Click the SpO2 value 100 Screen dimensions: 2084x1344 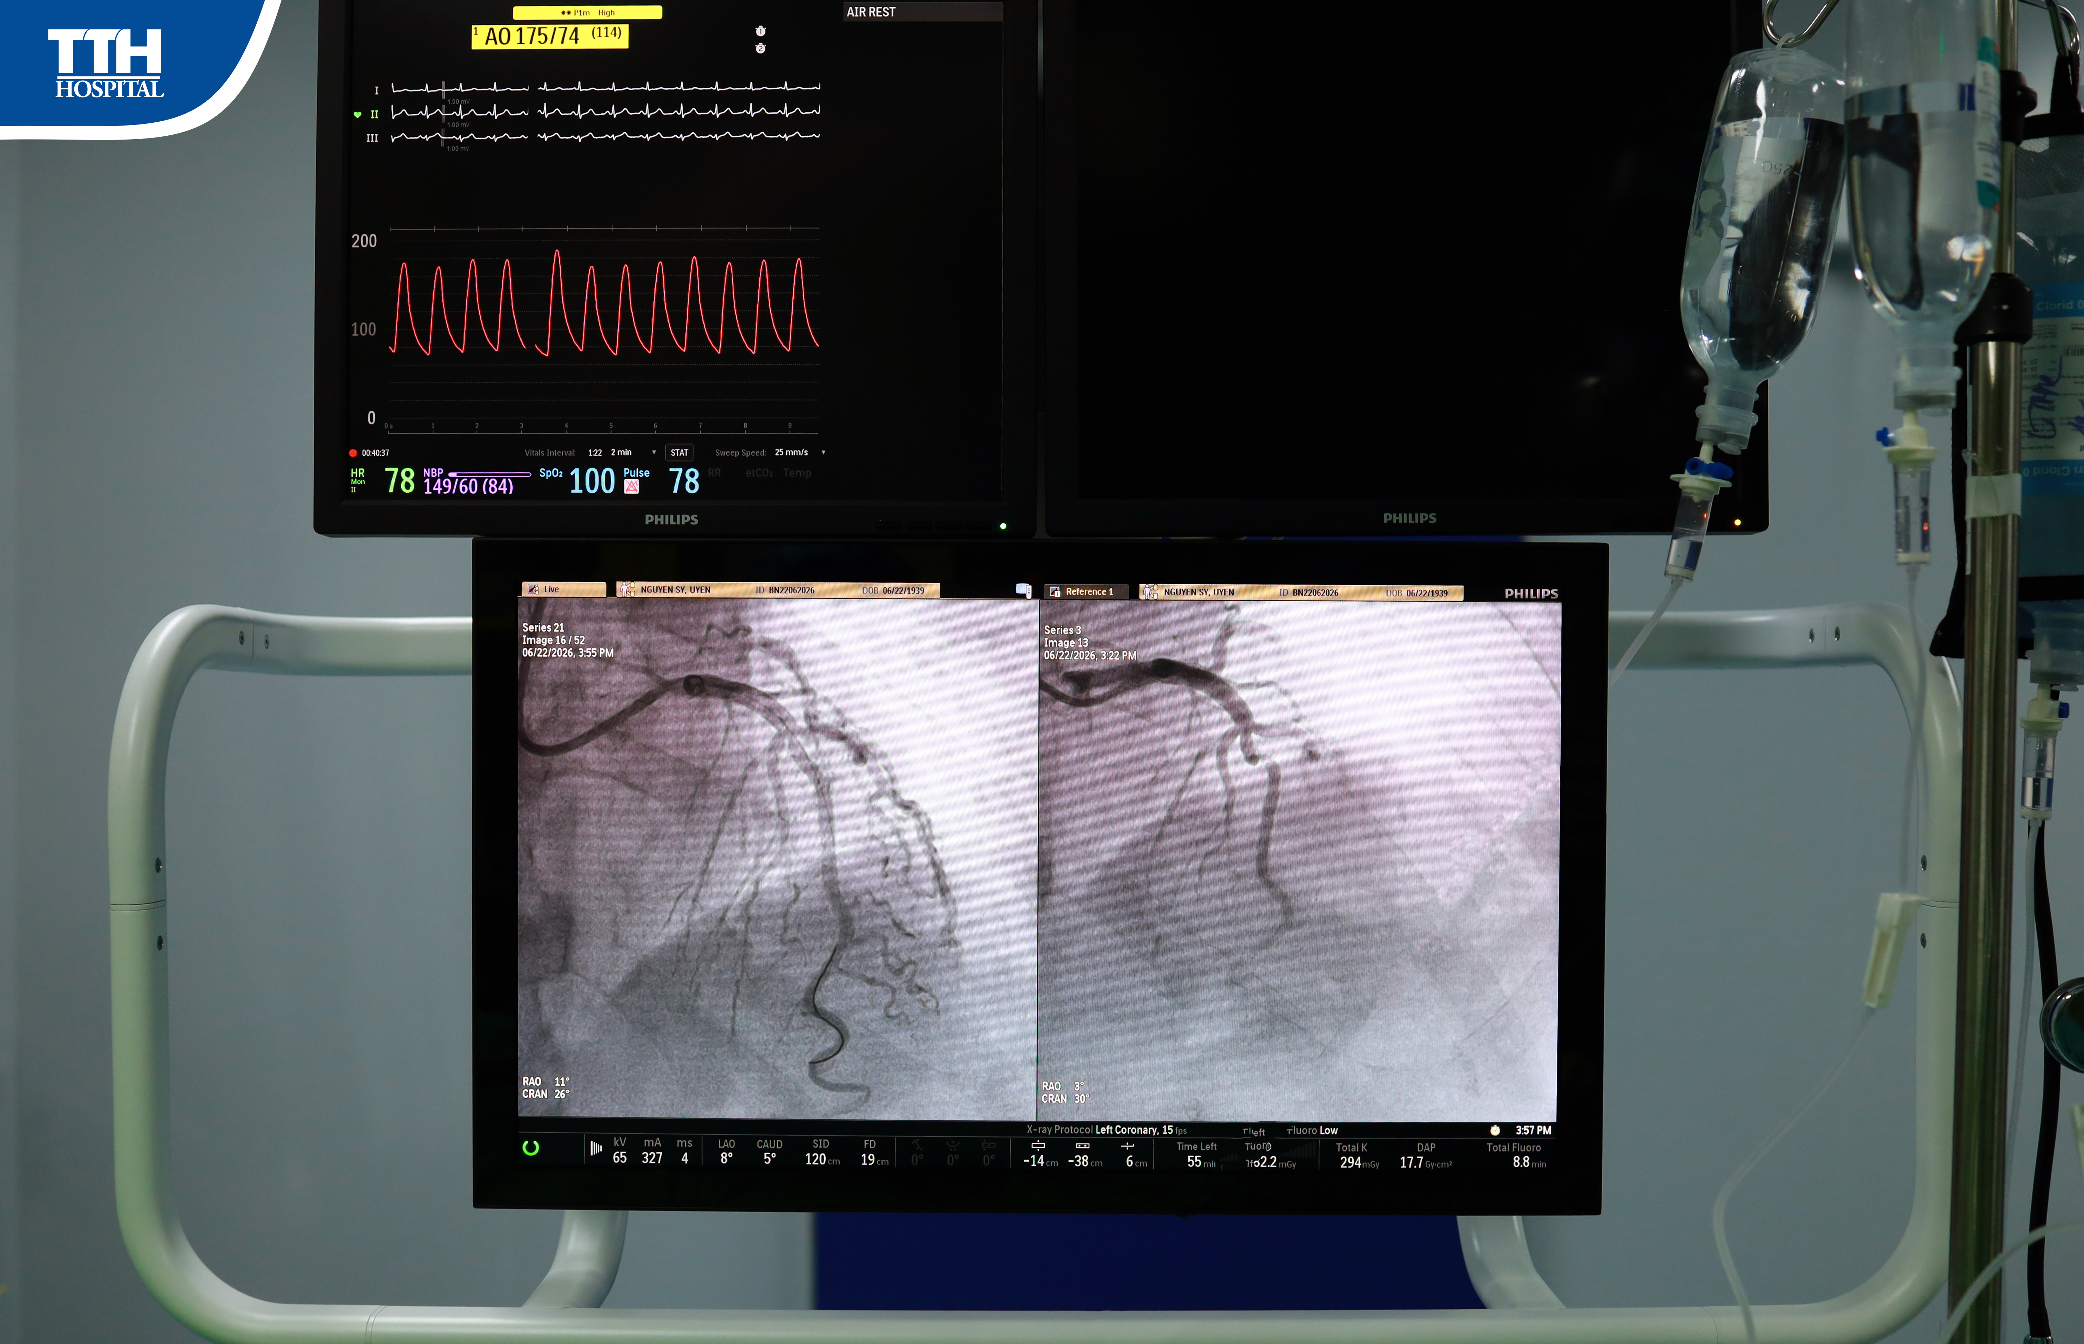tap(593, 481)
